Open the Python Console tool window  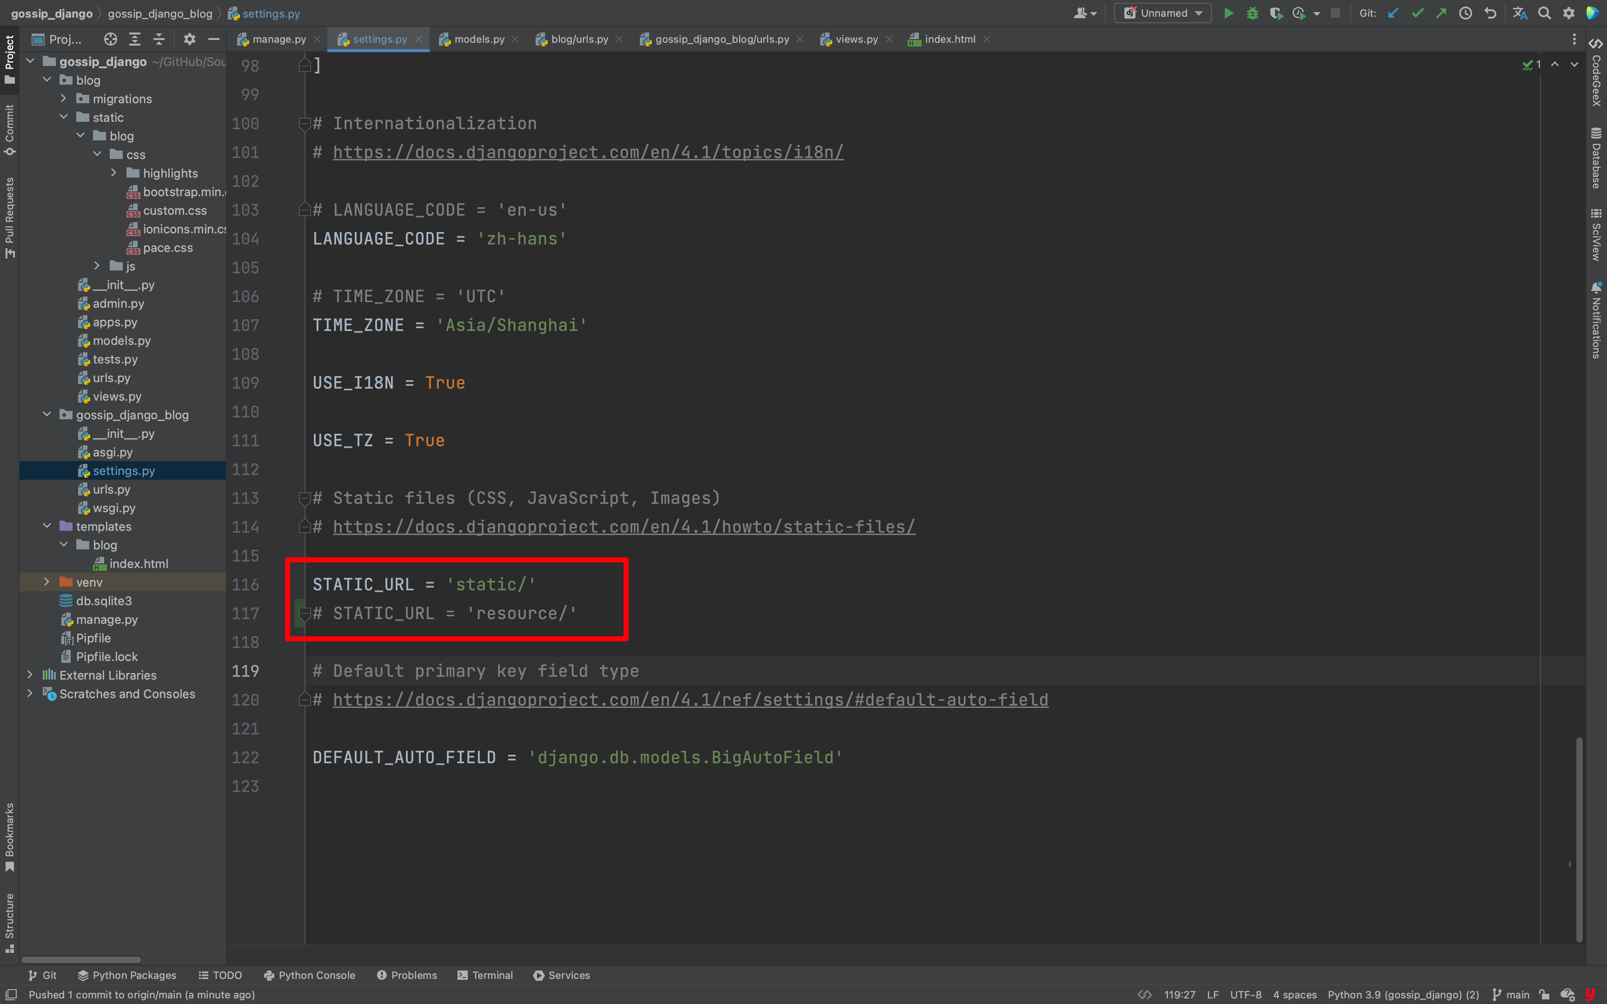click(x=309, y=975)
